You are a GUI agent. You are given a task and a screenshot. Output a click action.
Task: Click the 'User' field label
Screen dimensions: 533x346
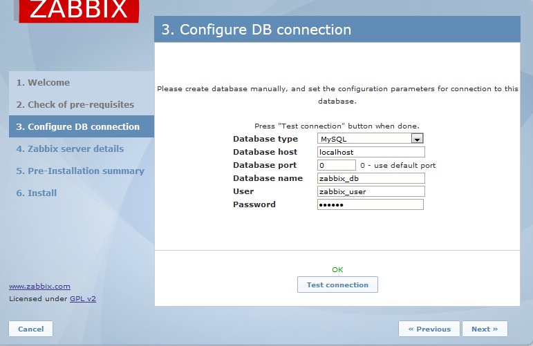[243, 191]
